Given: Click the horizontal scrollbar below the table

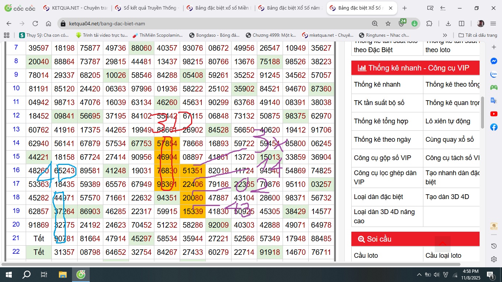Looking at the screenshot, I should click(x=232, y=264).
